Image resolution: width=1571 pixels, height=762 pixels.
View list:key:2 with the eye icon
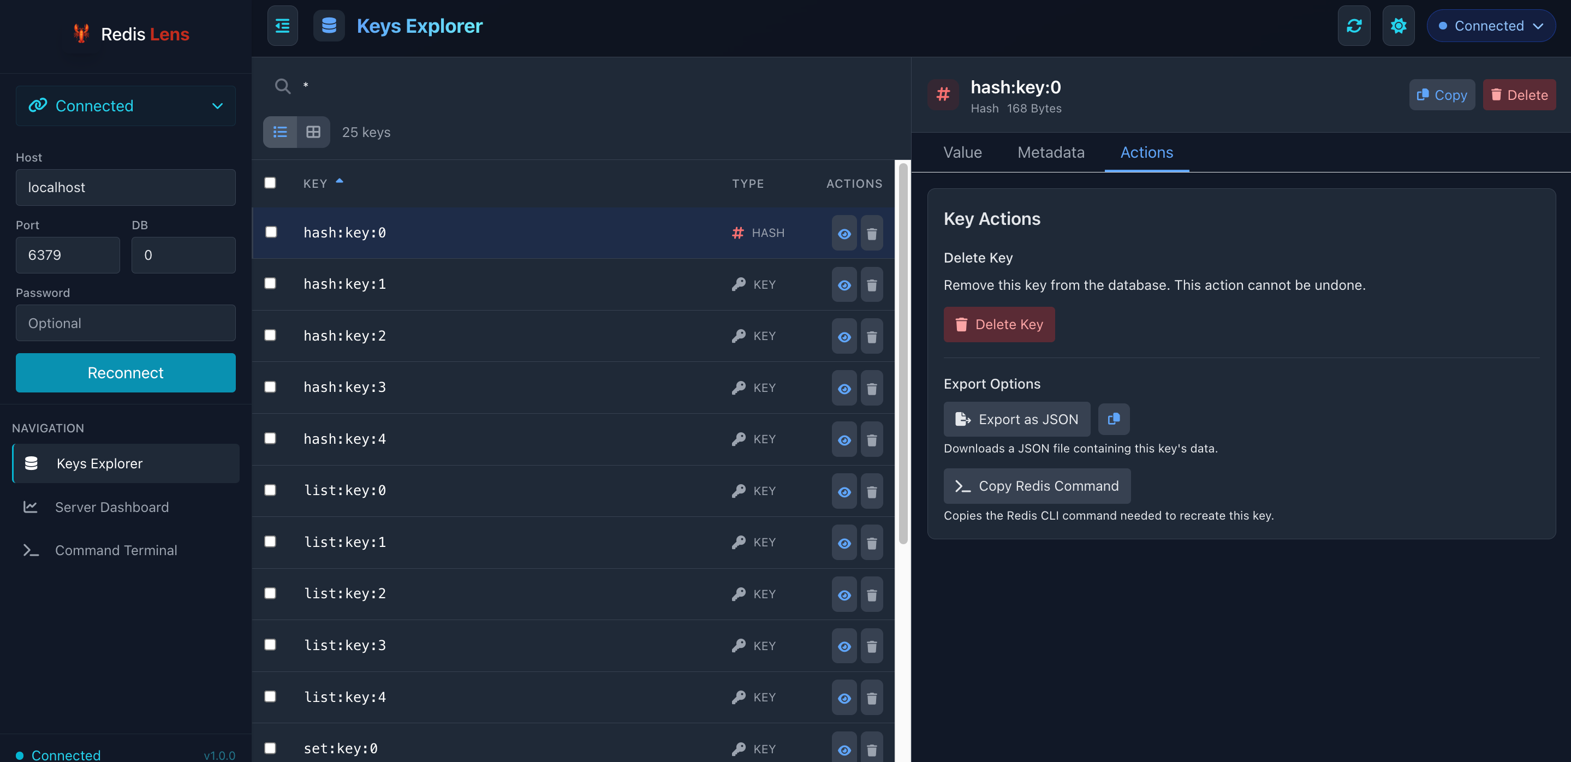pos(844,594)
